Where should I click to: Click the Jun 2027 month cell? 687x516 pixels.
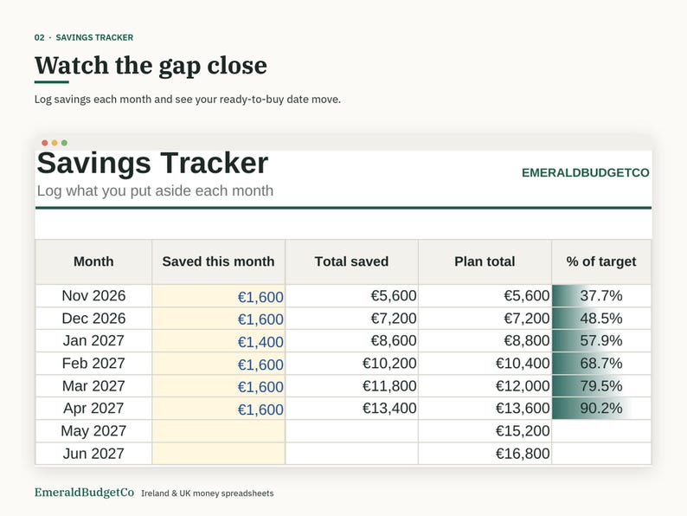(x=93, y=454)
